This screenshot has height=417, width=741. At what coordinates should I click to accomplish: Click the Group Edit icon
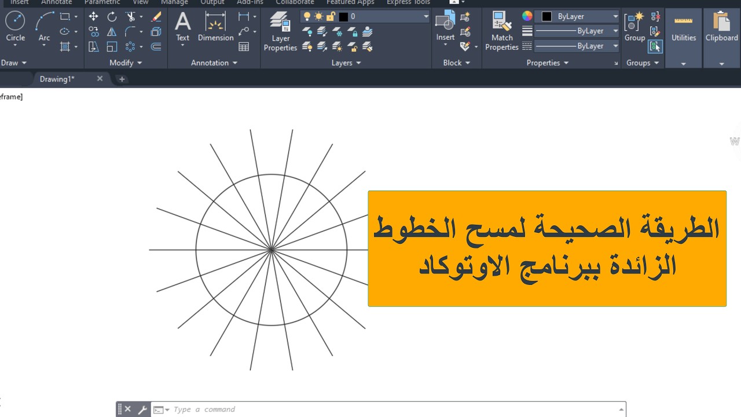pyautogui.click(x=655, y=32)
